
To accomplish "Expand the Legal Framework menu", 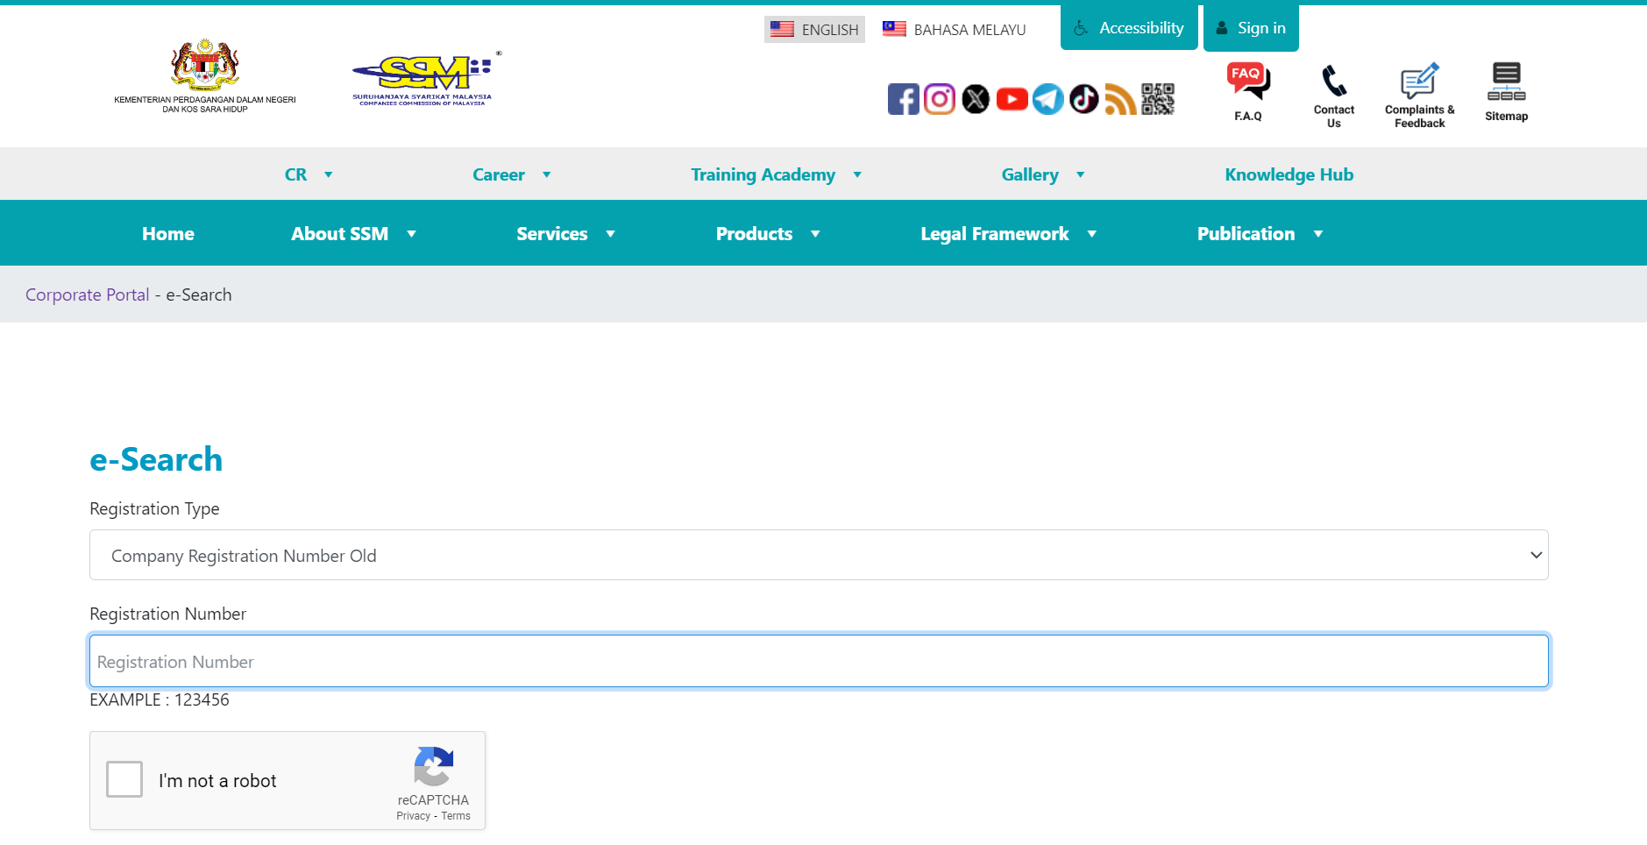I will tap(1008, 233).
